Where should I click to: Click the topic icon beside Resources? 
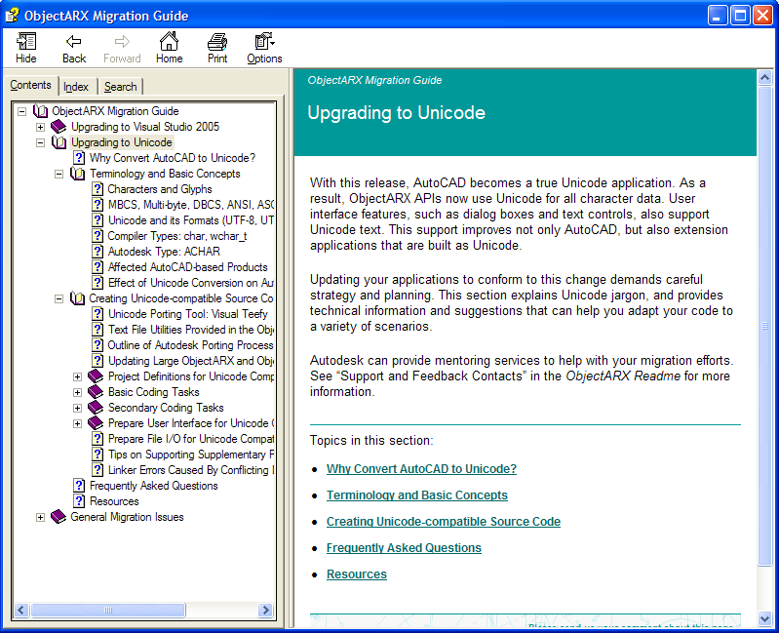click(79, 501)
